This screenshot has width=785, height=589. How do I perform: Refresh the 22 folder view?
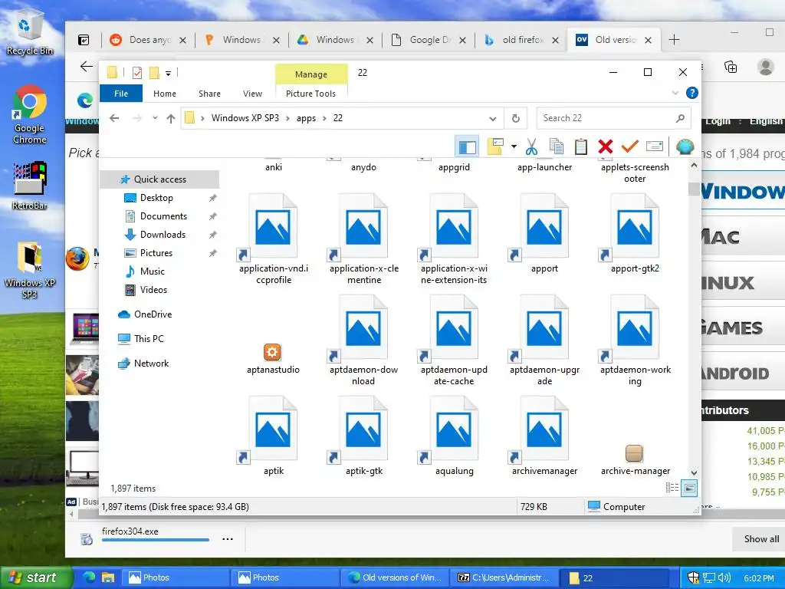(516, 118)
